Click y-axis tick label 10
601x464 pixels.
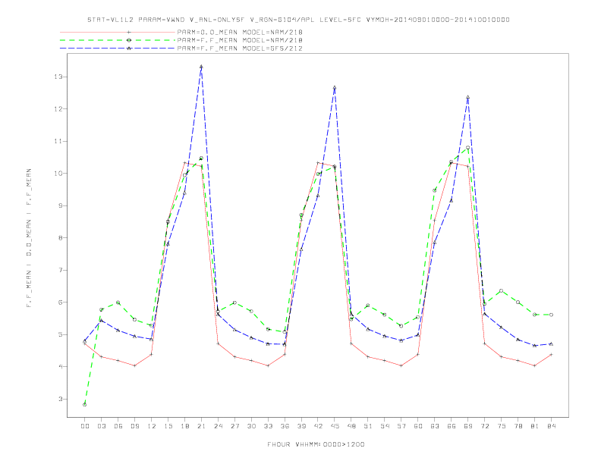(58, 174)
